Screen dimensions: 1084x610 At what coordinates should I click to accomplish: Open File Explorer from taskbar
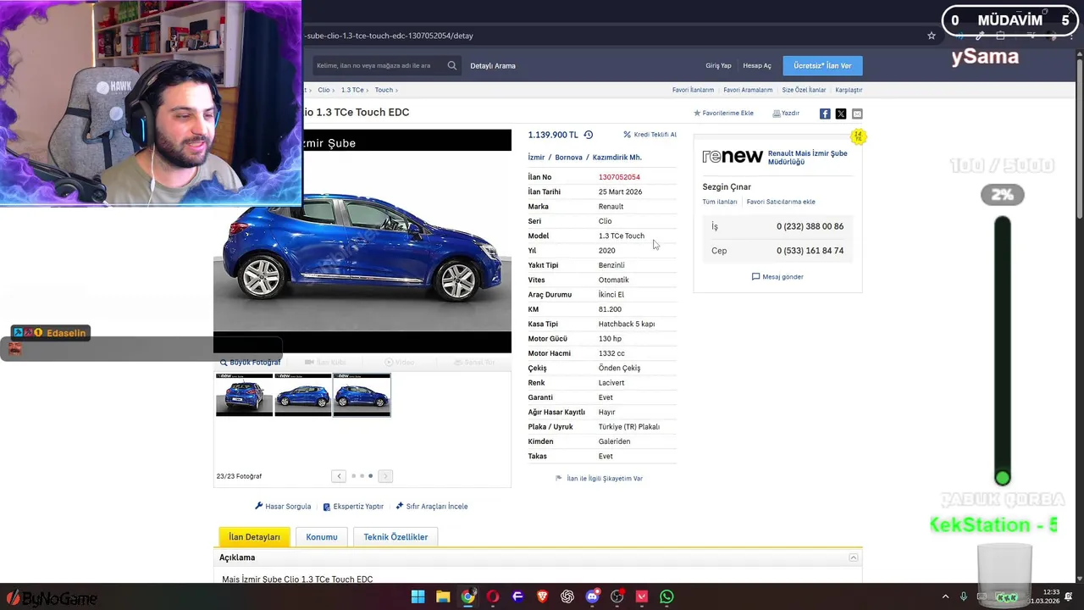(443, 596)
